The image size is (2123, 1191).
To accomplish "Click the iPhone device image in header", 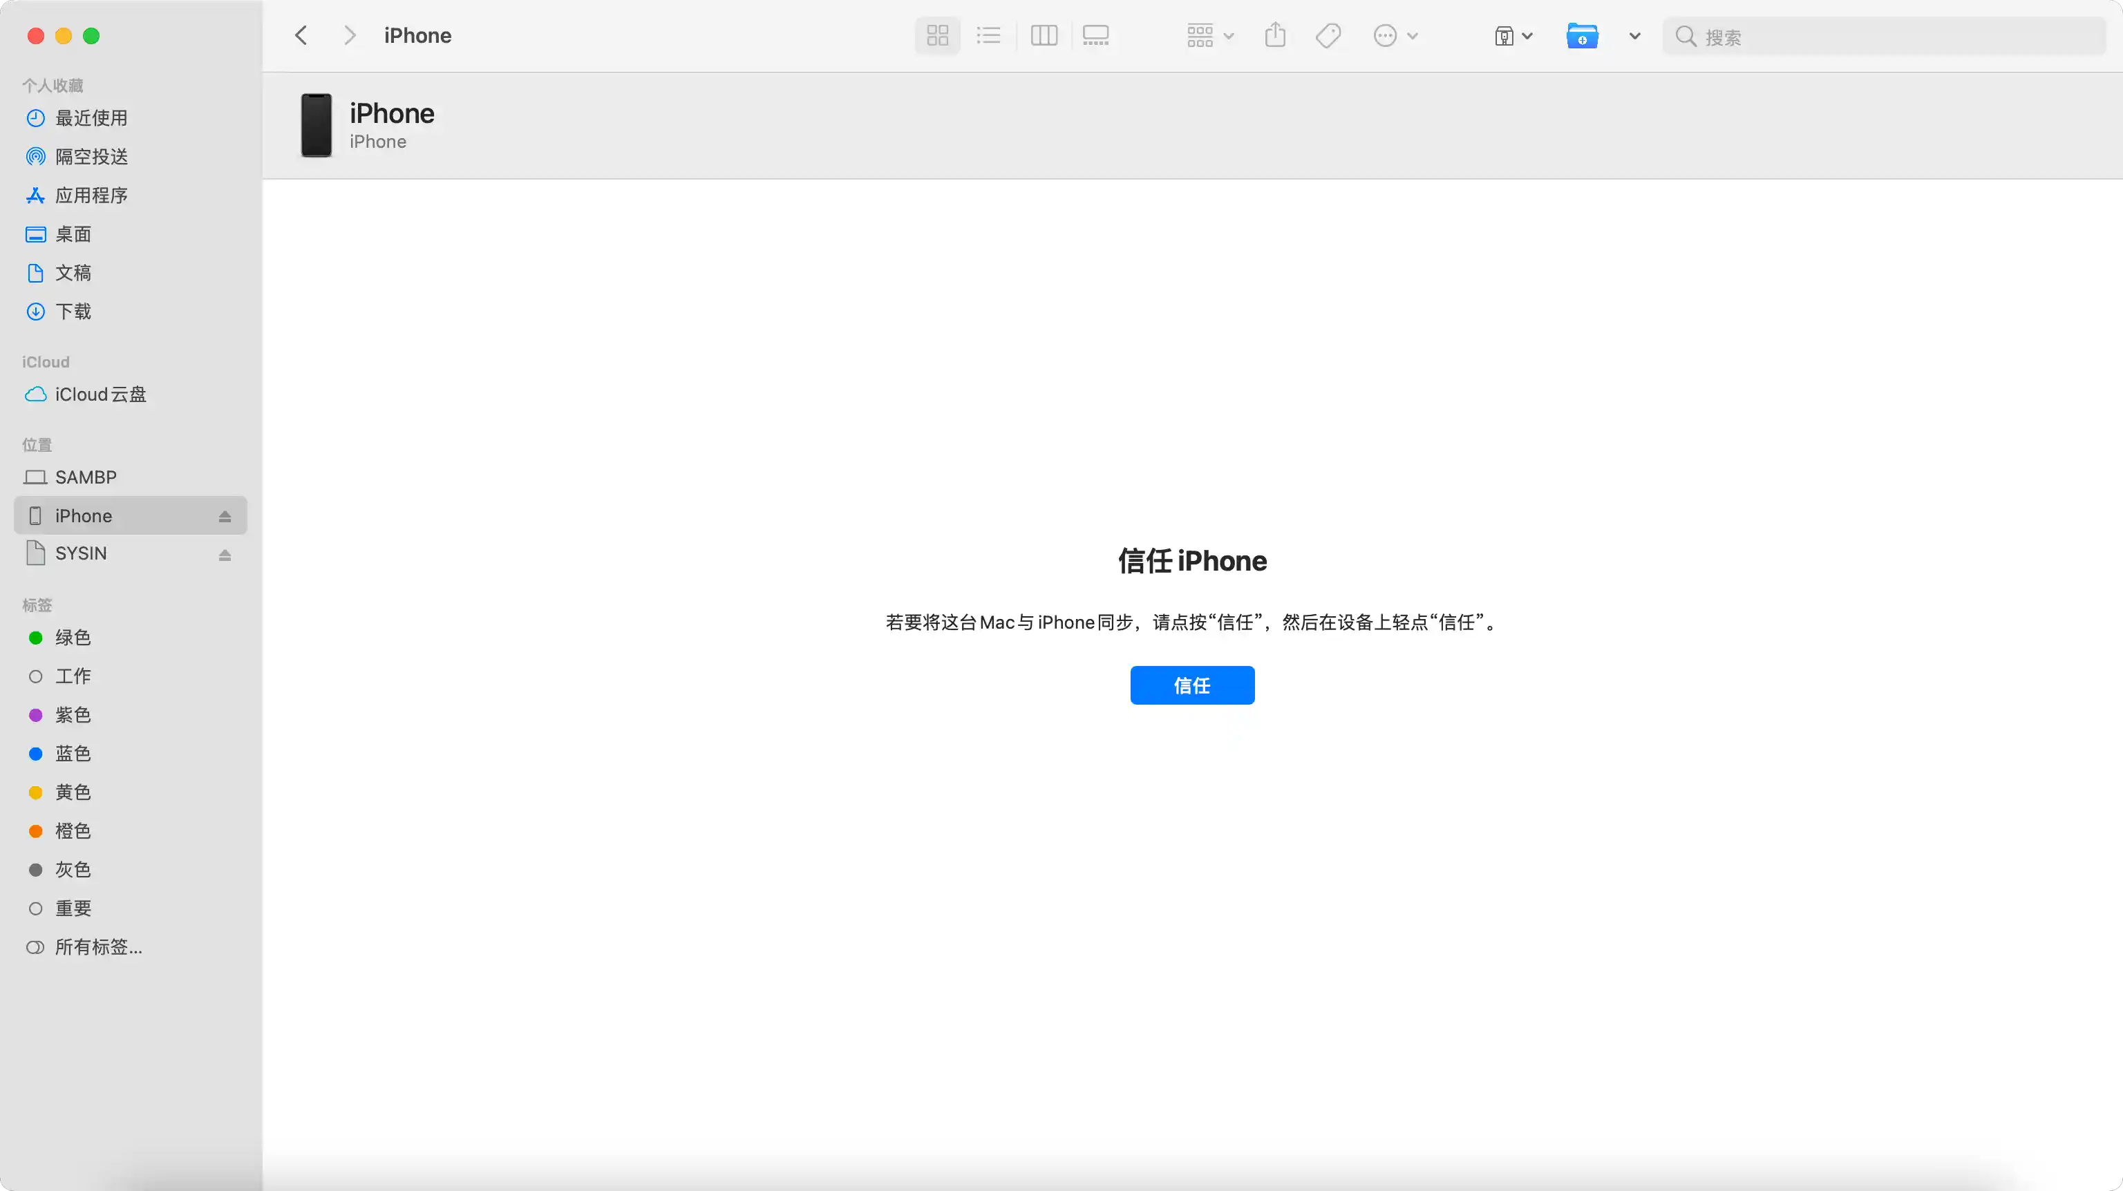I will tap(317, 125).
